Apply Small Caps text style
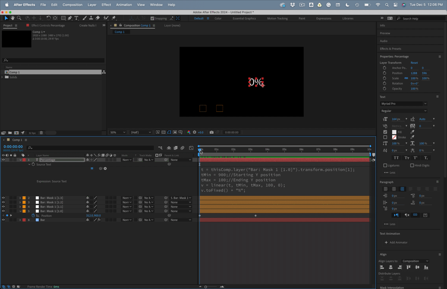 pos(406,157)
